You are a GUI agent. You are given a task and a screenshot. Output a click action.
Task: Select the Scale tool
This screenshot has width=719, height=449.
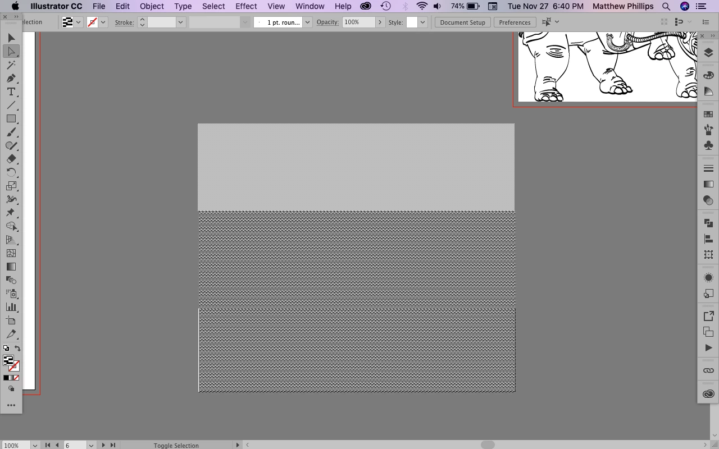tap(11, 186)
